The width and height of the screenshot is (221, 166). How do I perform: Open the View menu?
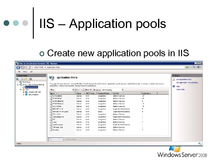25,72
